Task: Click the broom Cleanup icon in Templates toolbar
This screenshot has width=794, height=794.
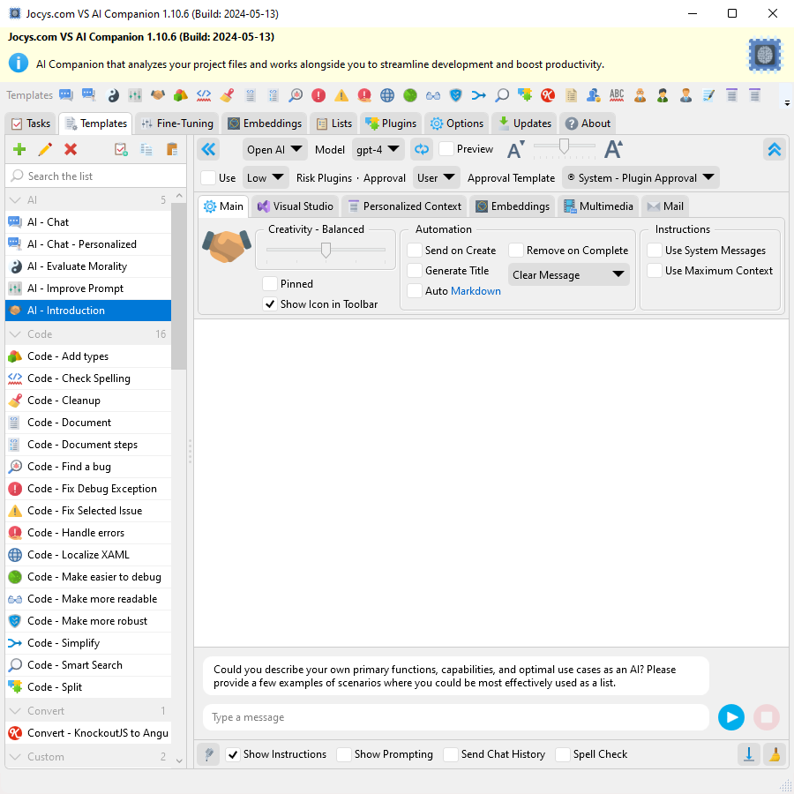Action: pos(227,95)
